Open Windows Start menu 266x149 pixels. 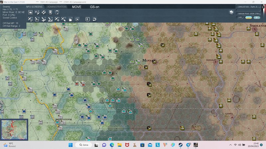coord(70,145)
